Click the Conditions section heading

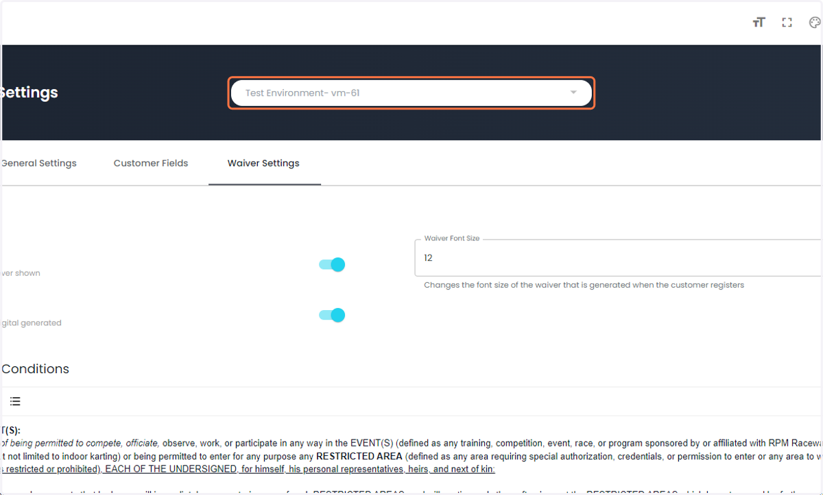pyautogui.click(x=35, y=368)
